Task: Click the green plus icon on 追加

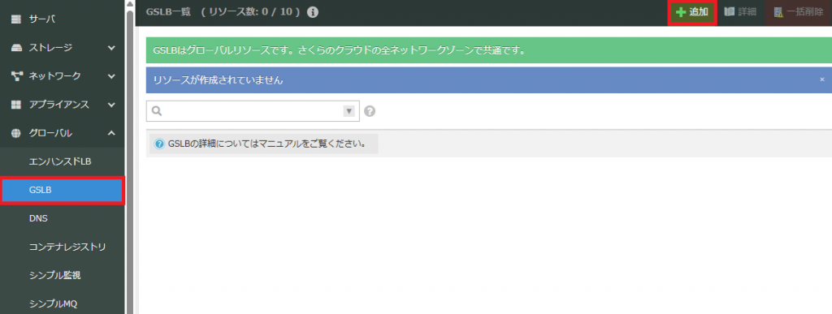Action: (x=681, y=13)
